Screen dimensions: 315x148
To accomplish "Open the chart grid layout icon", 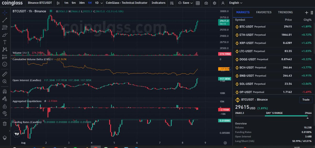I will coord(198,3).
